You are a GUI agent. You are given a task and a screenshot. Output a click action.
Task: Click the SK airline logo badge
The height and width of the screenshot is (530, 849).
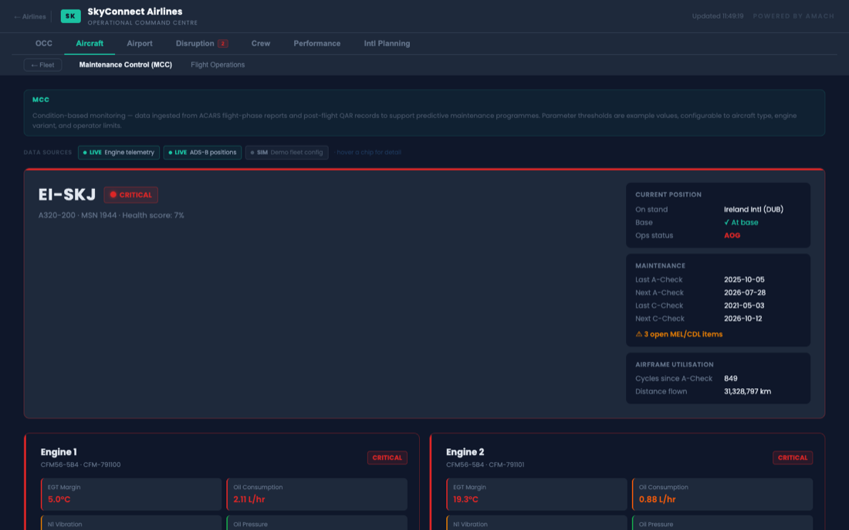tap(70, 16)
